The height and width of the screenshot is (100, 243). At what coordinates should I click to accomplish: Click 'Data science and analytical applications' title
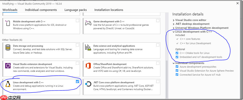pos(114,46)
